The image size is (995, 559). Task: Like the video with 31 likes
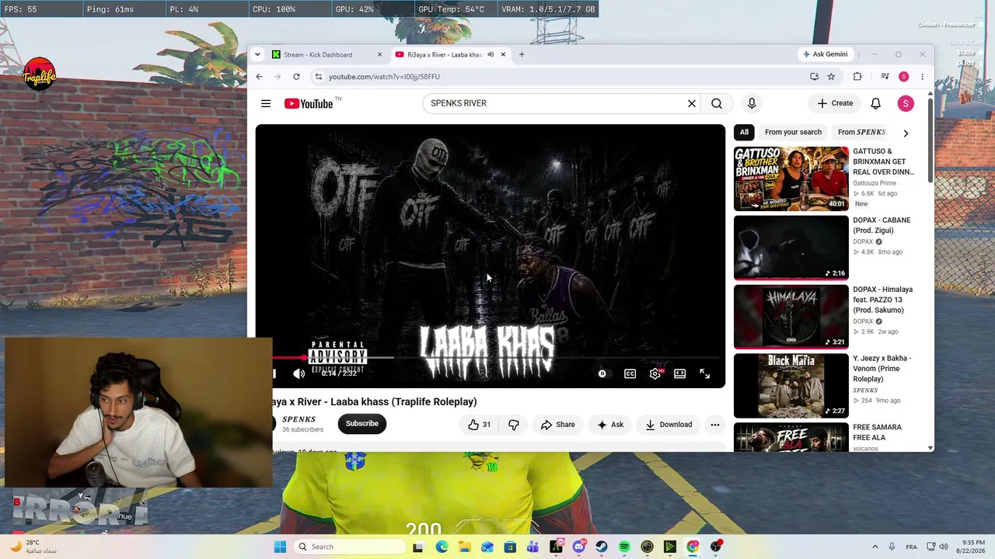click(x=479, y=425)
